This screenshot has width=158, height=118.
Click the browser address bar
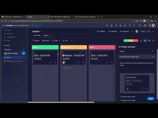70,21
